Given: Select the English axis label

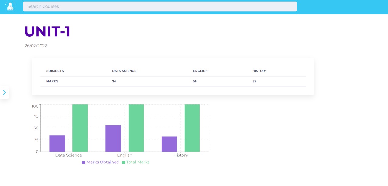Looking at the screenshot, I should [125, 155].
